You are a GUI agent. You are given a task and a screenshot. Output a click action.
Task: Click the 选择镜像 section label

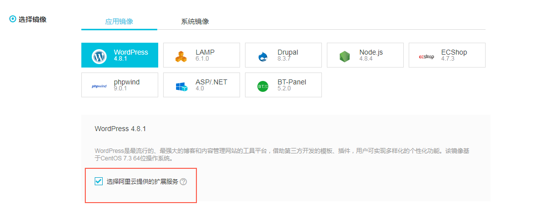(32, 19)
